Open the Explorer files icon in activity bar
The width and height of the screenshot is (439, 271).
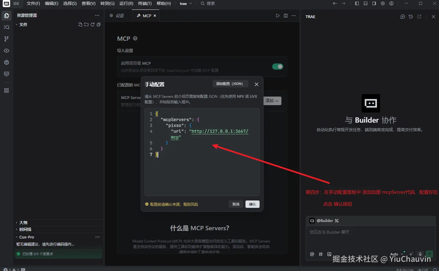[x=6, y=16]
